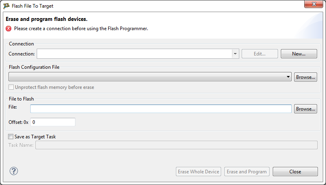326x185 pixels.
Task: Click the Offset 0x value field
Action: pyautogui.click(x=53, y=122)
